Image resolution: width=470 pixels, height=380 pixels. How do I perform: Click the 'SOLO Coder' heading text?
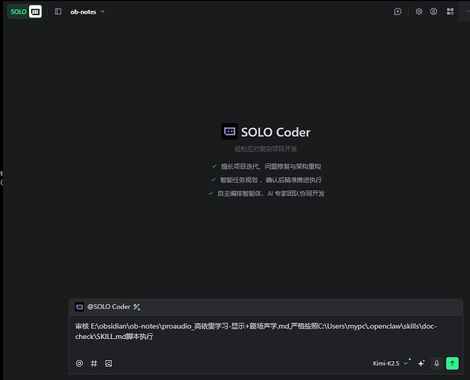(x=276, y=132)
